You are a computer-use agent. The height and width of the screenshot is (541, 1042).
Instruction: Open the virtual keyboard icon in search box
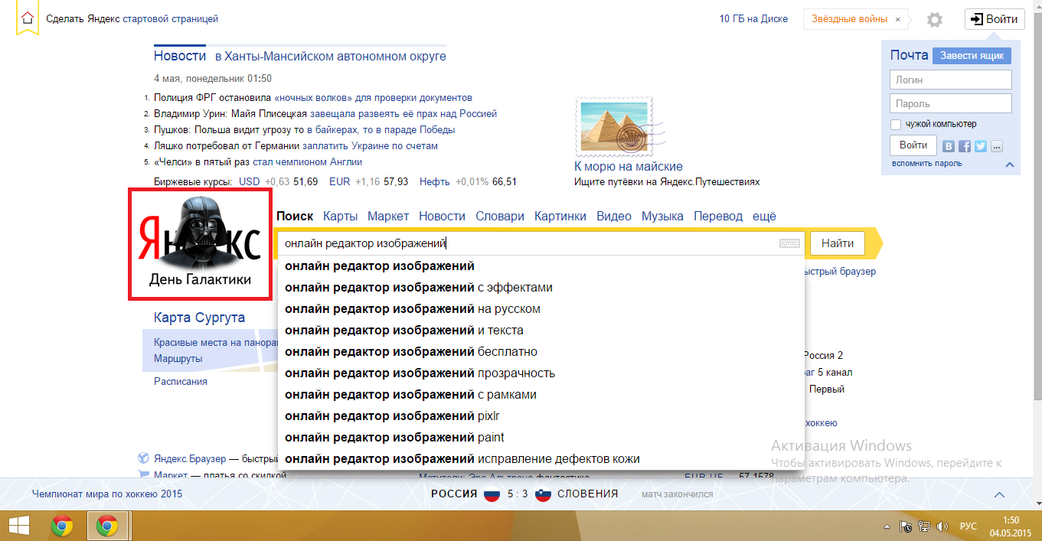point(789,243)
